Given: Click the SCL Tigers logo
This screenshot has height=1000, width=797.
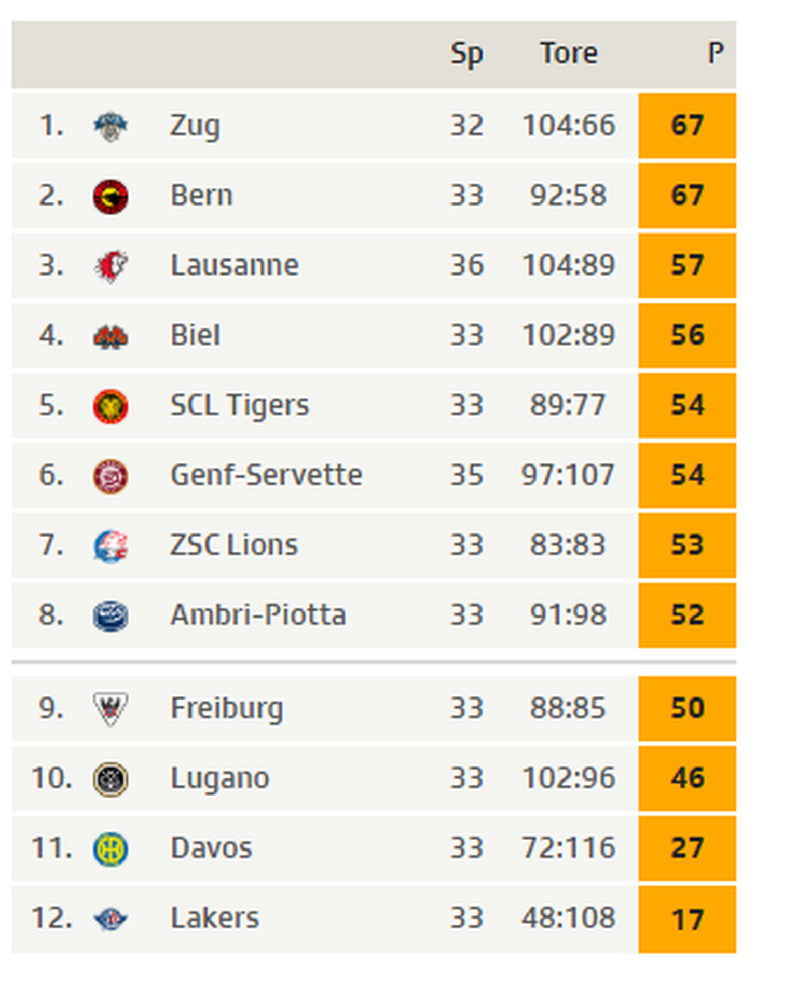Looking at the screenshot, I should click(111, 406).
